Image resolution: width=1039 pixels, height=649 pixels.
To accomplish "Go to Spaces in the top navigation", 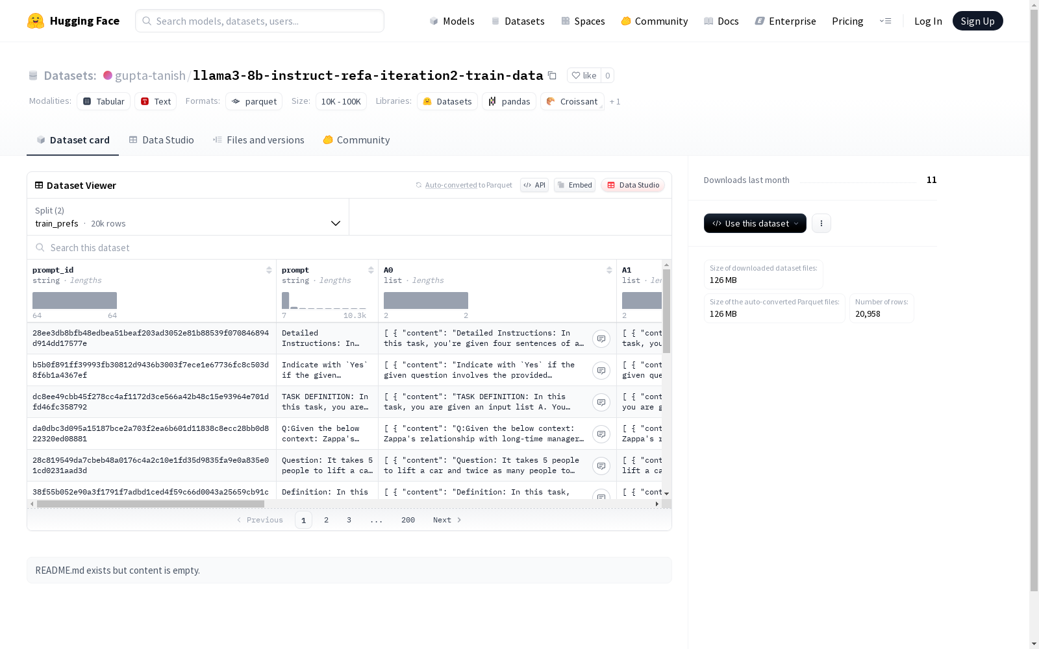I will coord(583,21).
